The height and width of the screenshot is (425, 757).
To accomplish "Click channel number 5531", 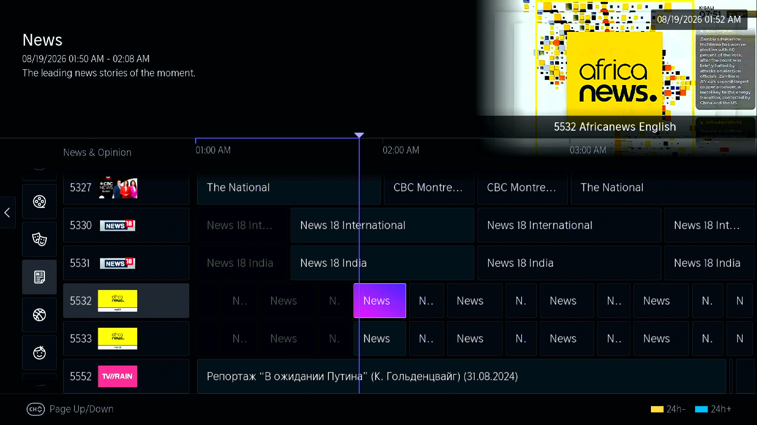I will point(80,263).
